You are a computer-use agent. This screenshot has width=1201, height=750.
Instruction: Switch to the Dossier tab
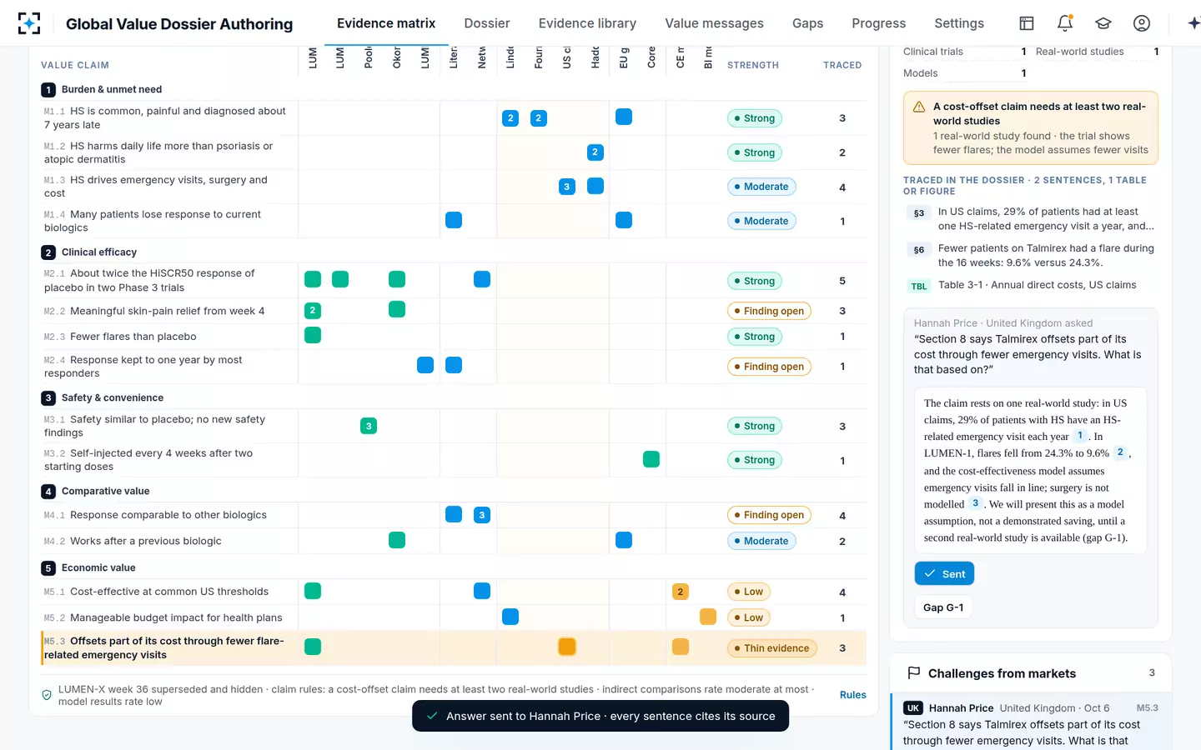487,23
